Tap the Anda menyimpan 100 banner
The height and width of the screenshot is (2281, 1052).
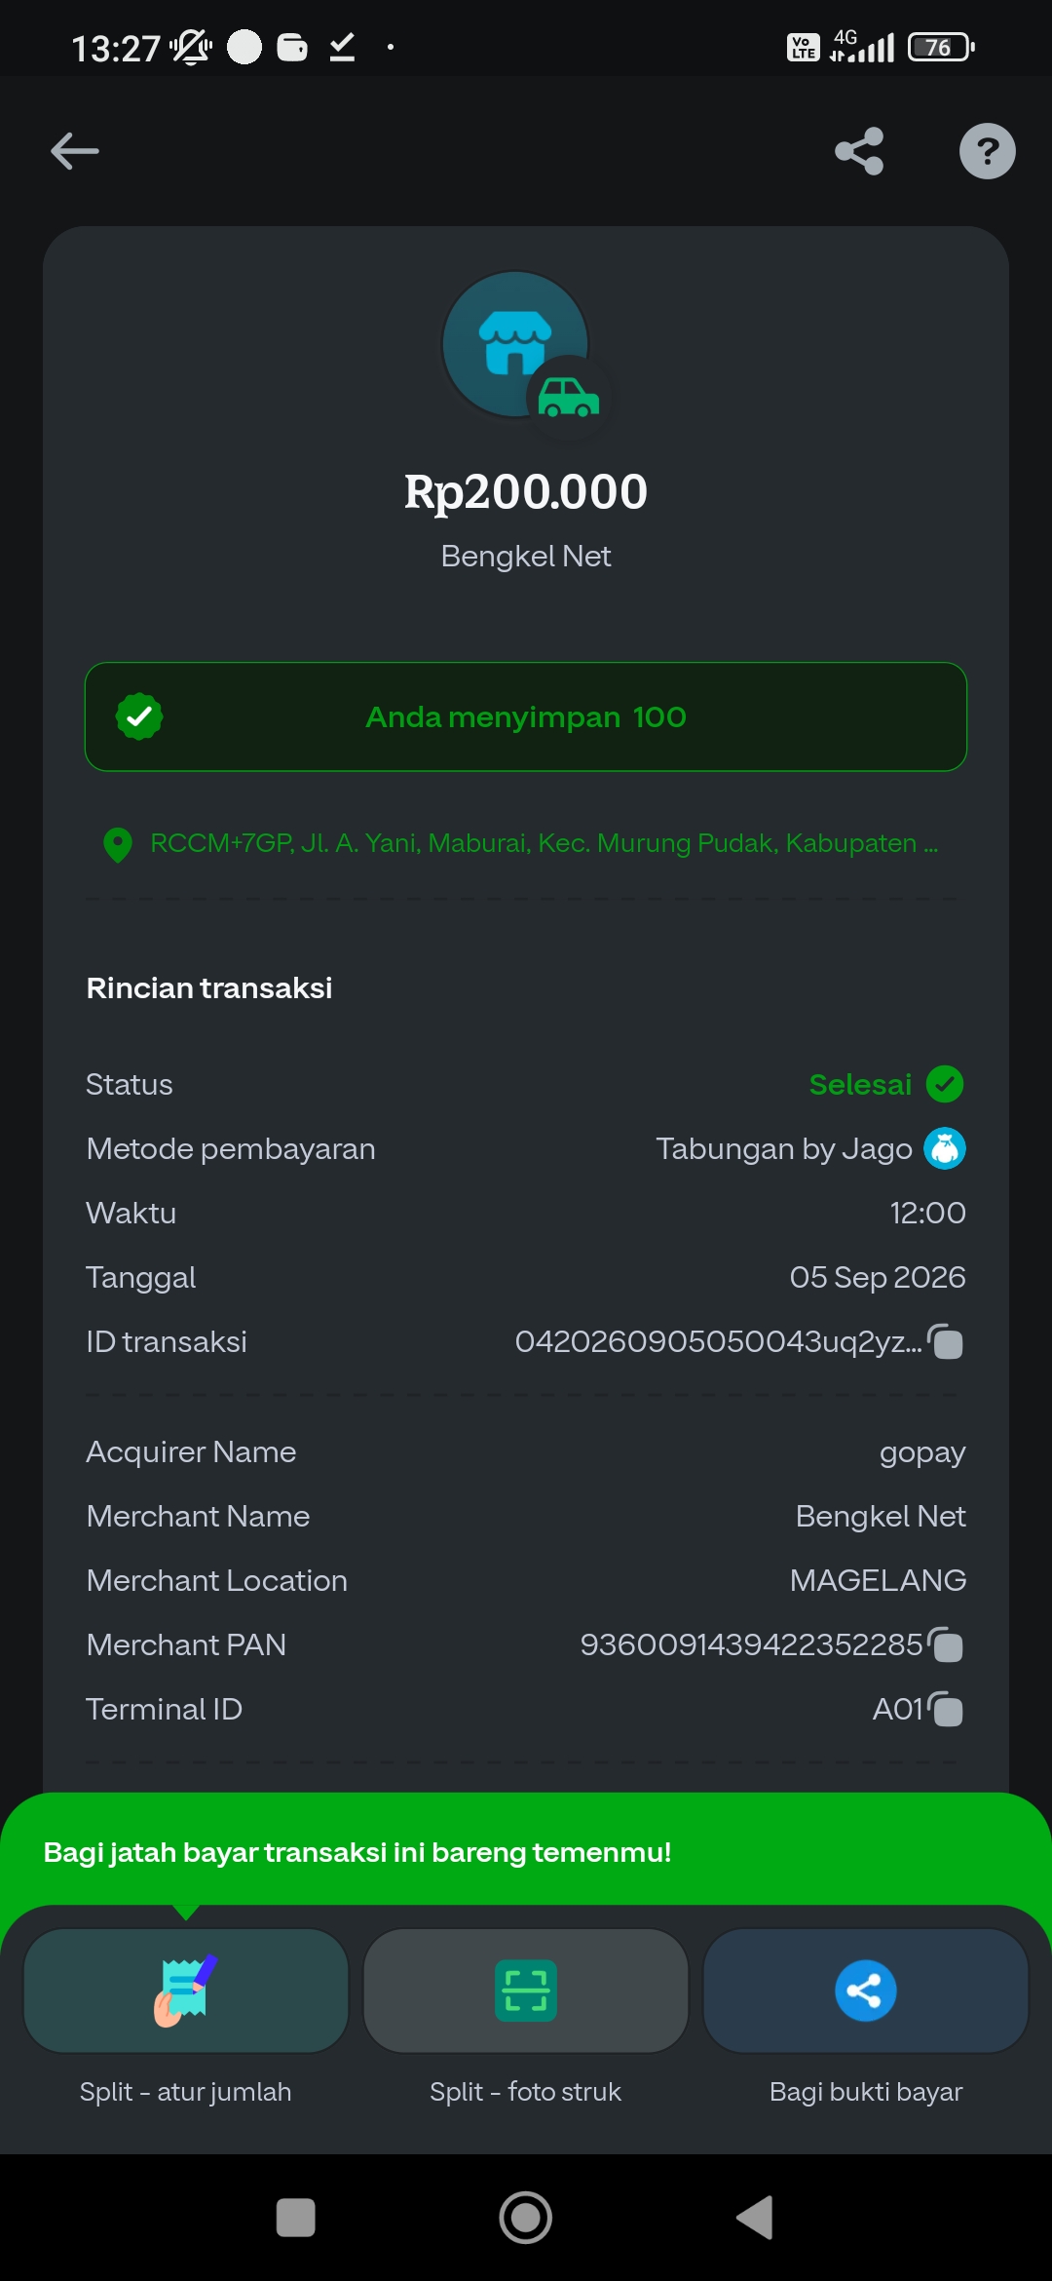[526, 716]
